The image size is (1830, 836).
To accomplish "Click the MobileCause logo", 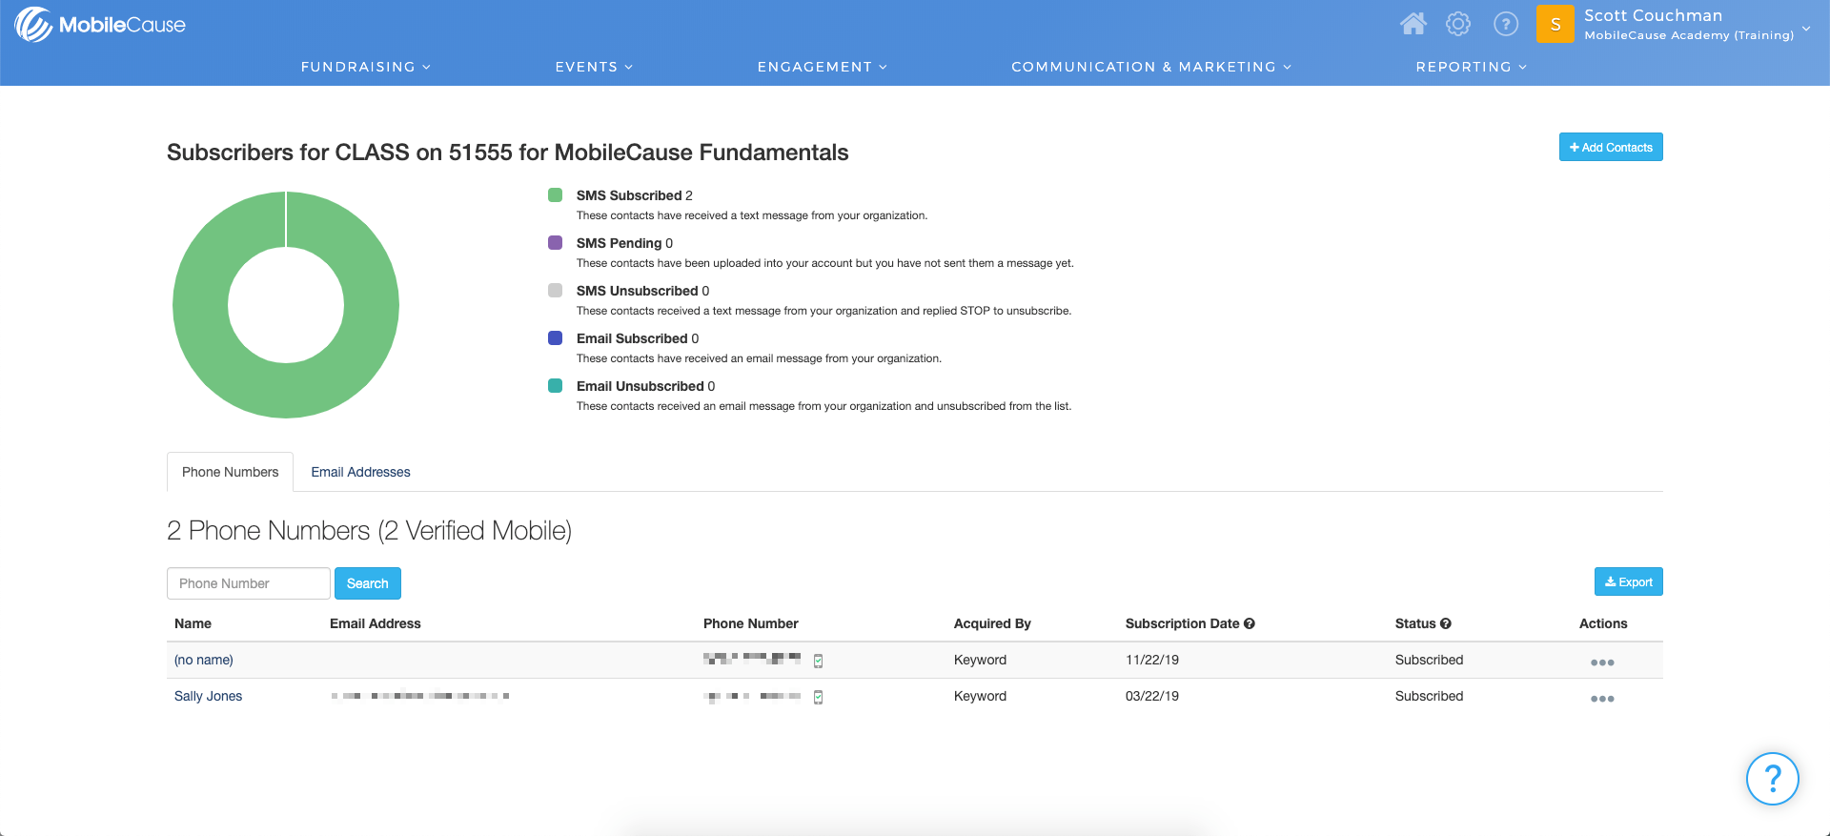I will 100,25.
